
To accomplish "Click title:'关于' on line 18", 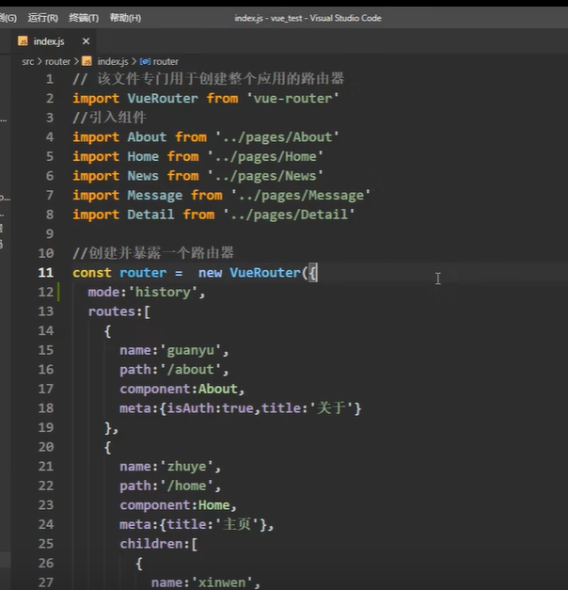I will 308,408.
